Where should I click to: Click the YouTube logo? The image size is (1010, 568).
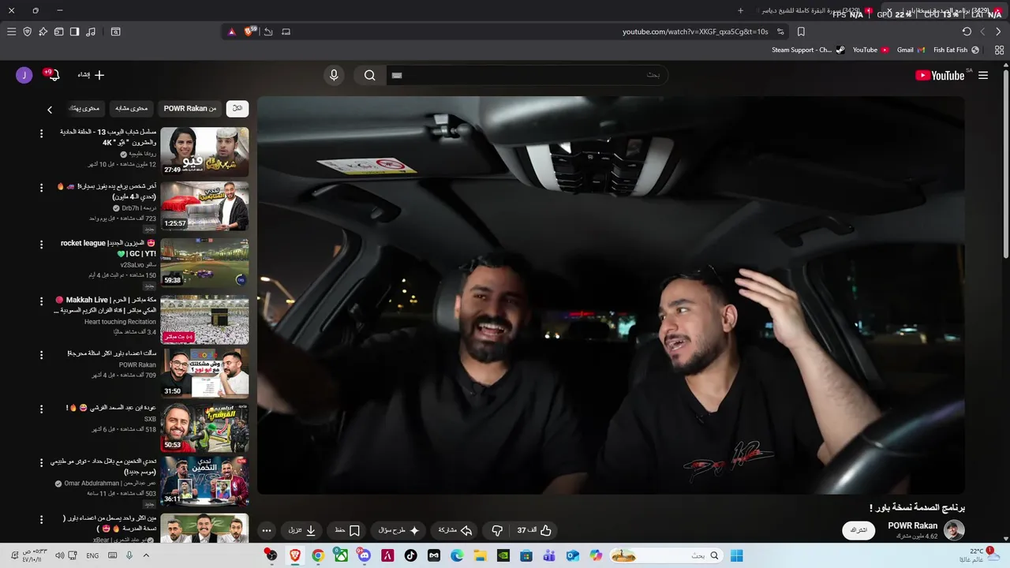click(x=940, y=76)
